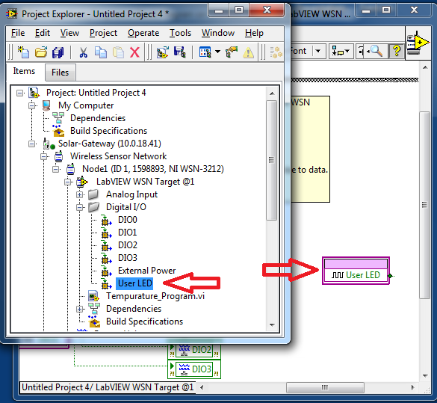Collapse the My Computer tree node
This screenshot has width=437, height=403.
point(32,105)
